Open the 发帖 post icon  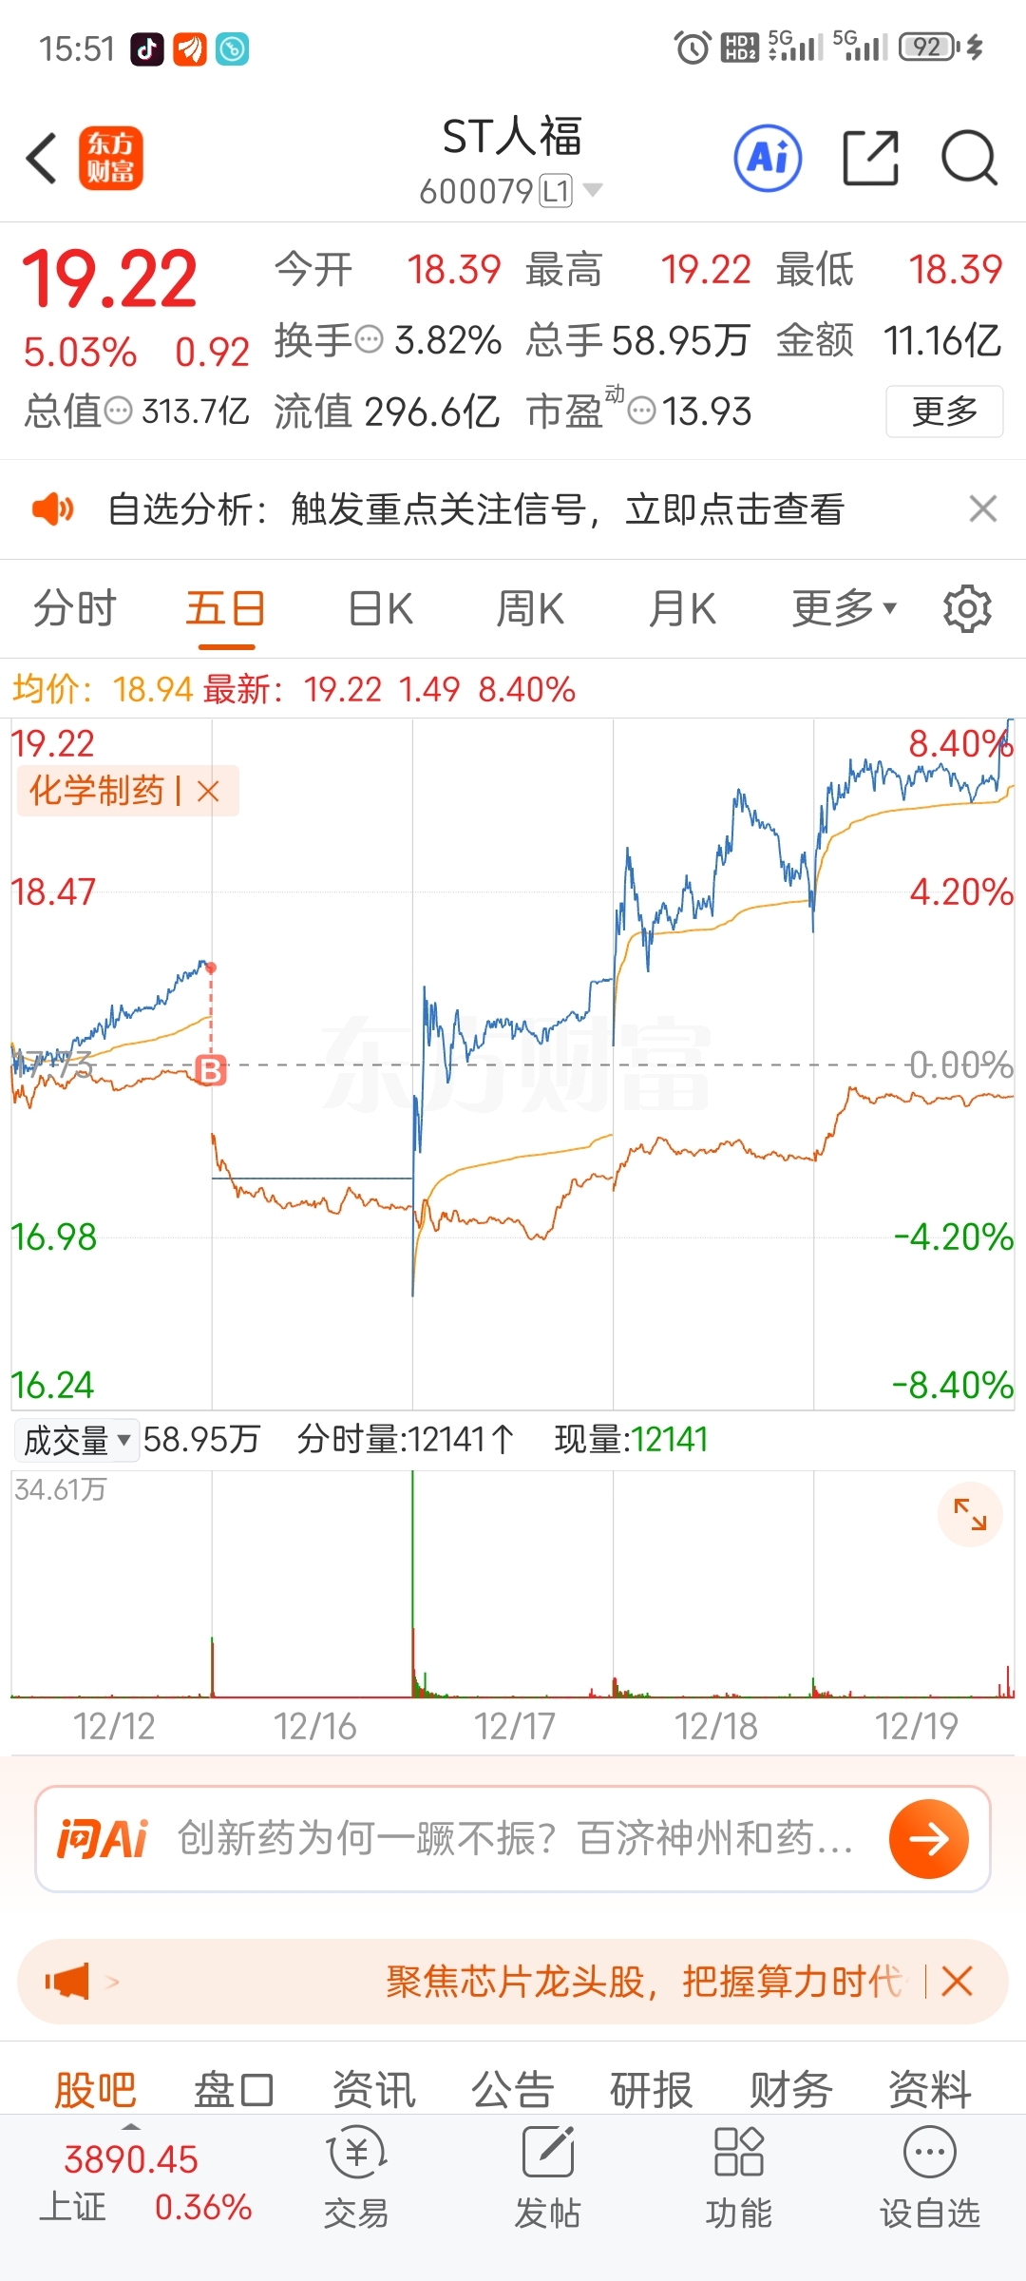point(547,2175)
